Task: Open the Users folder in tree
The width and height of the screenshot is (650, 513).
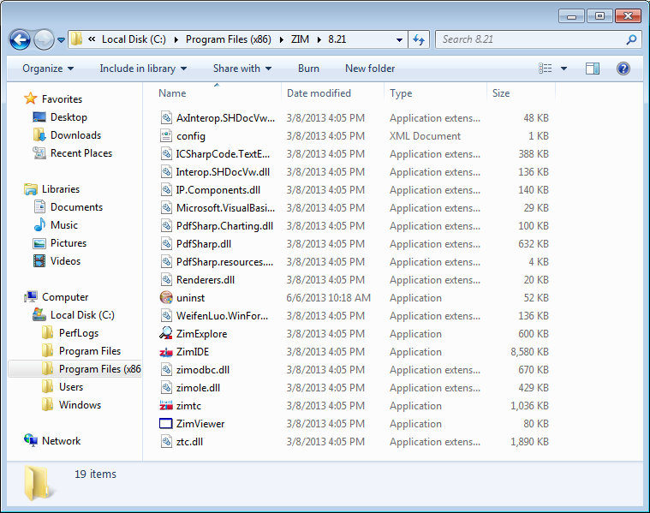Action: click(71, 387)
